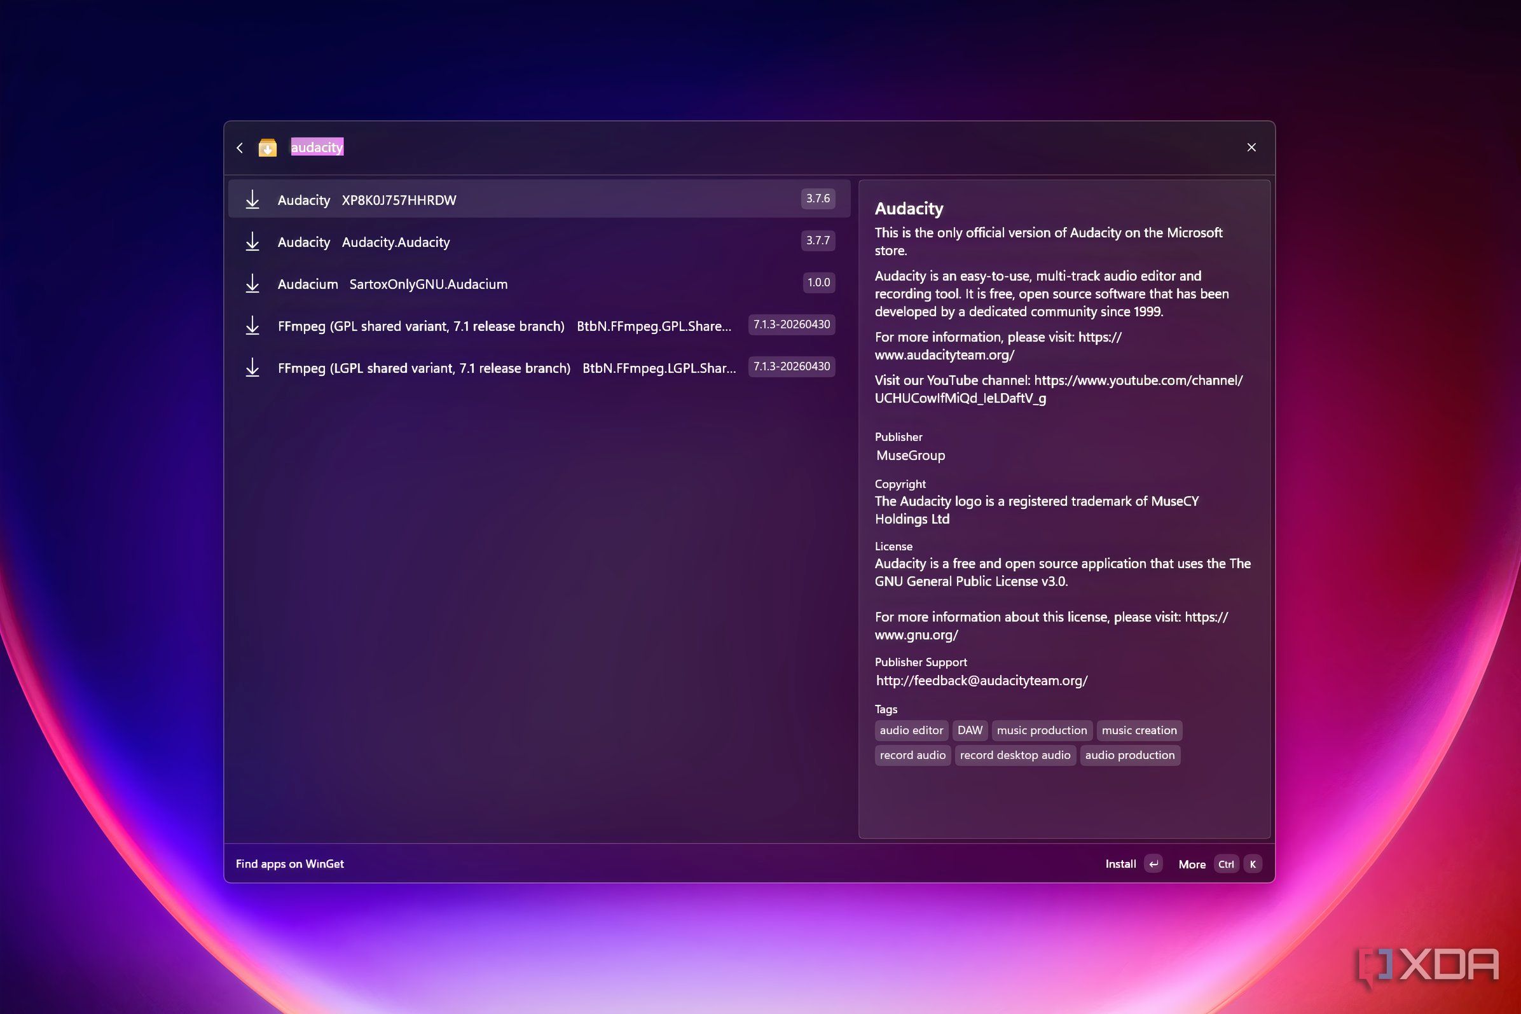The image size is (1521, 1014).
Task: Click download icon for Audacity XP8K0J757HHRDW
Action: (x=252, y=200)
